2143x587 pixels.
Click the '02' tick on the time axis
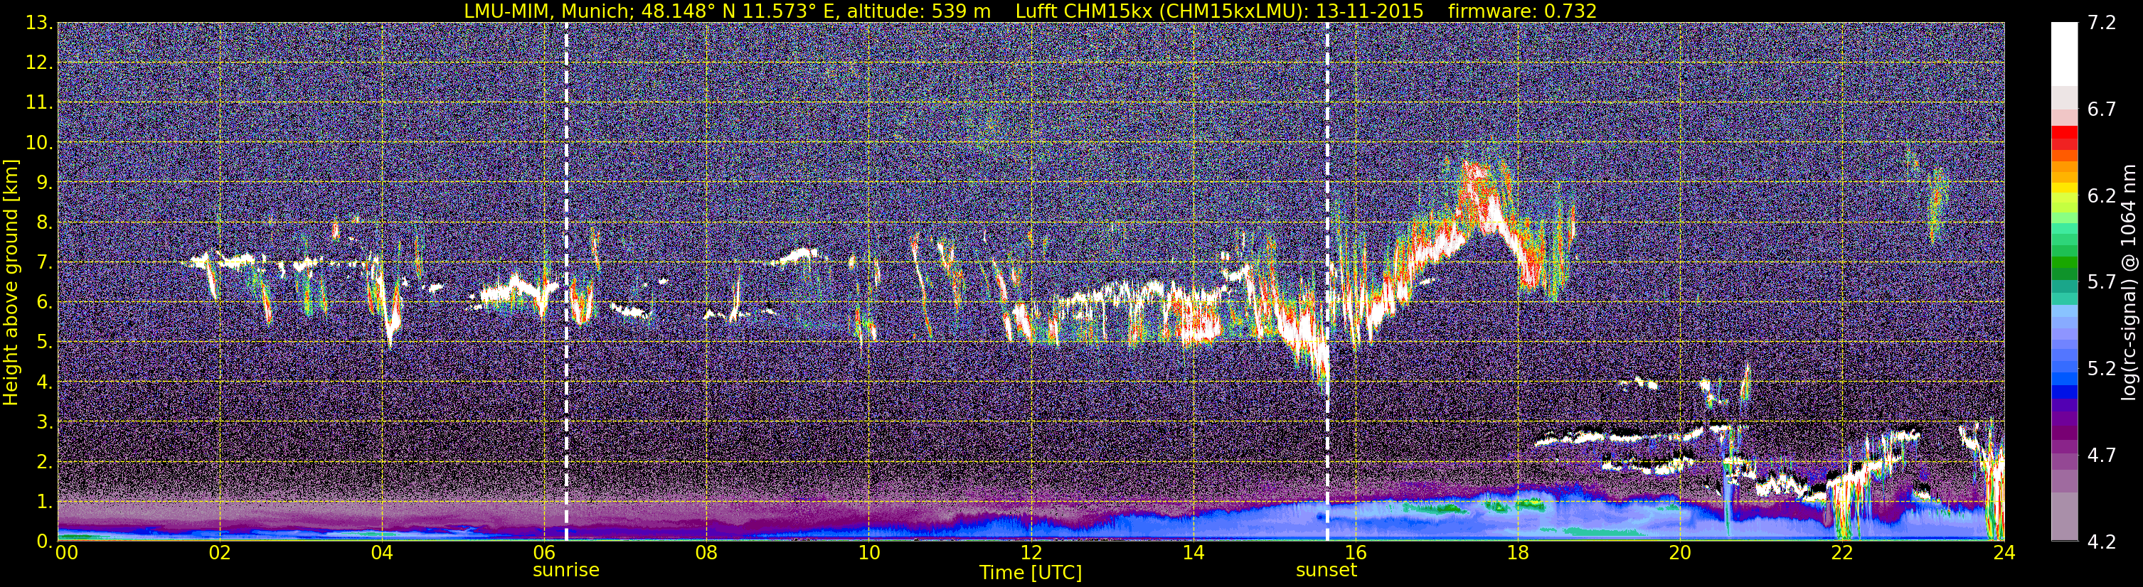[x=219, y=554]
